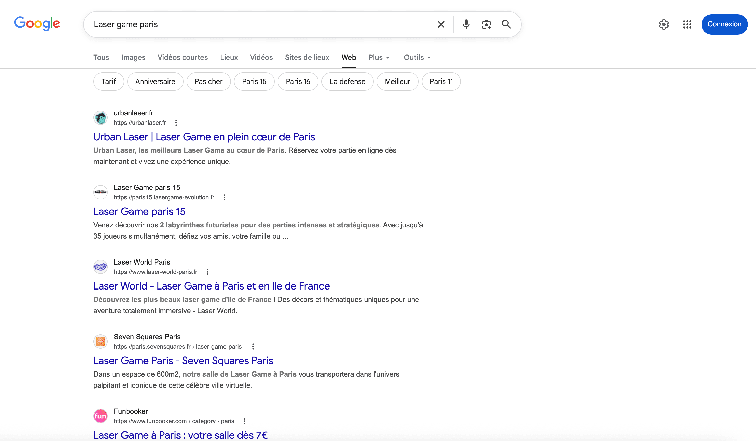Open the Laser World result title link
756x441 pixels.
tap(212, 286)
